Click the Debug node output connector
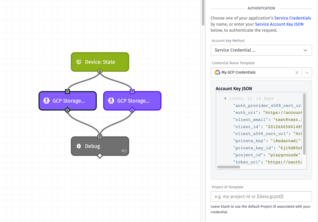The width and height of the screenshot is (318, 222). [100, 156]
